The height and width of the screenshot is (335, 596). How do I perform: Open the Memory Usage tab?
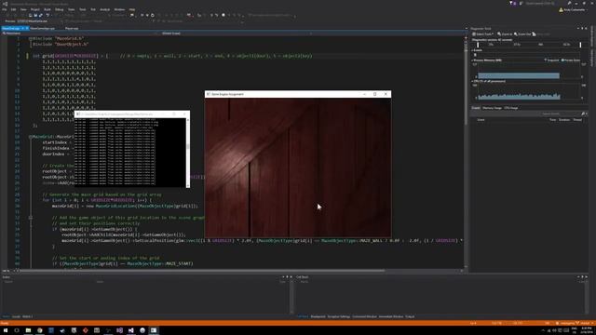(x=493, y=108)
